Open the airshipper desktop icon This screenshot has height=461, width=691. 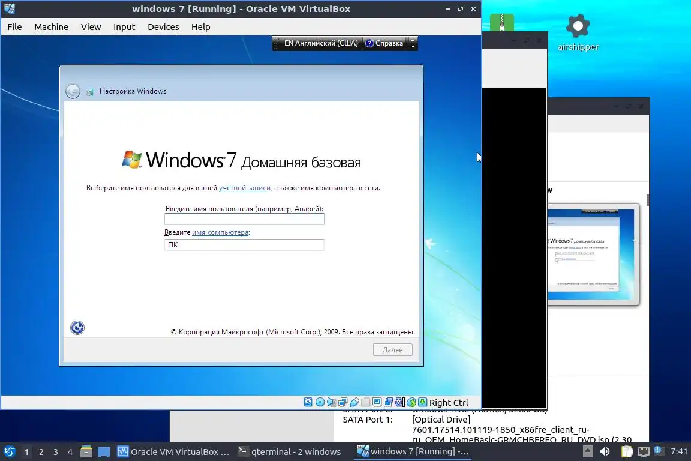point(578,33)
